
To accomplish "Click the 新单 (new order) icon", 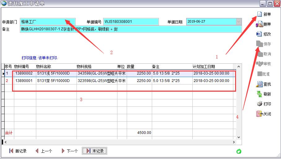I will click(259, 14).
